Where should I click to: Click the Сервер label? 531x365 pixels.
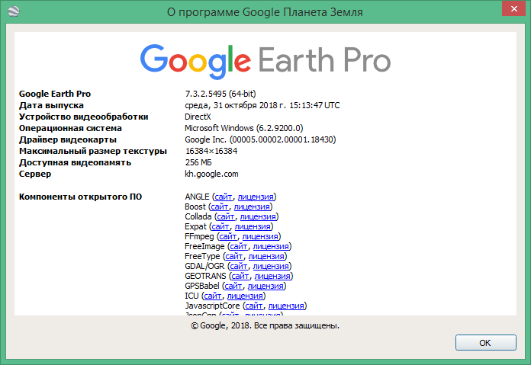[x=35, y=174]
